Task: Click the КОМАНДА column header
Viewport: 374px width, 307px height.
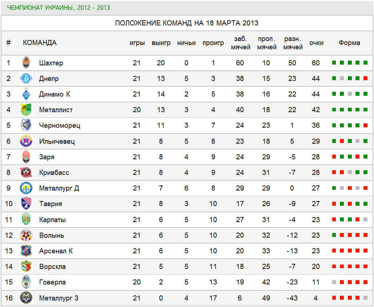Action: (x=40, y=43)
